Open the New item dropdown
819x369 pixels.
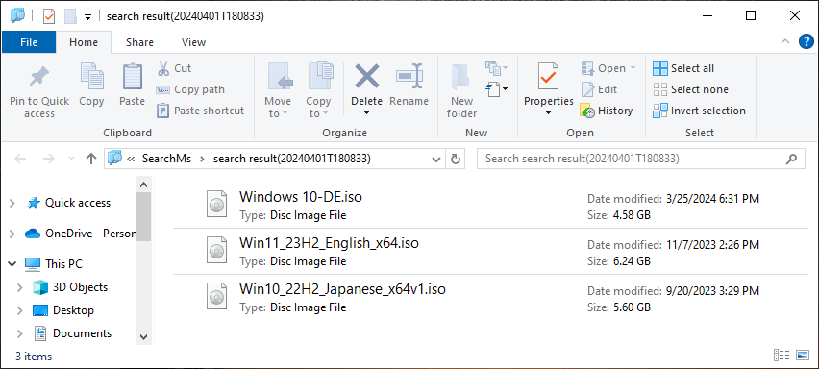coord(496,68)
